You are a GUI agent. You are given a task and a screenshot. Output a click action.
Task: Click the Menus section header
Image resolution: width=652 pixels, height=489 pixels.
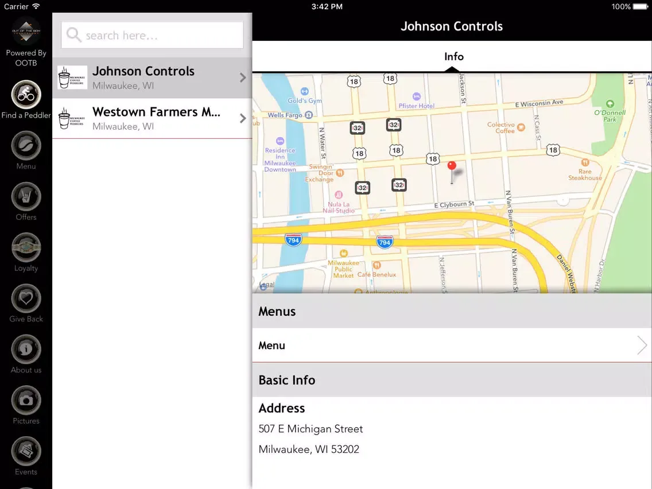coord(277,311)
